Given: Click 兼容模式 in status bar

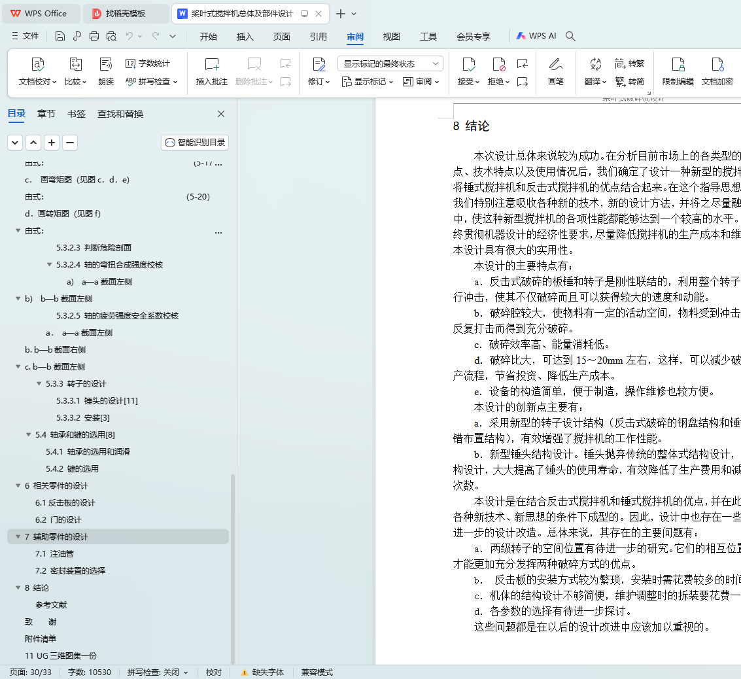Looking at the screenshot, I should 317,672.
